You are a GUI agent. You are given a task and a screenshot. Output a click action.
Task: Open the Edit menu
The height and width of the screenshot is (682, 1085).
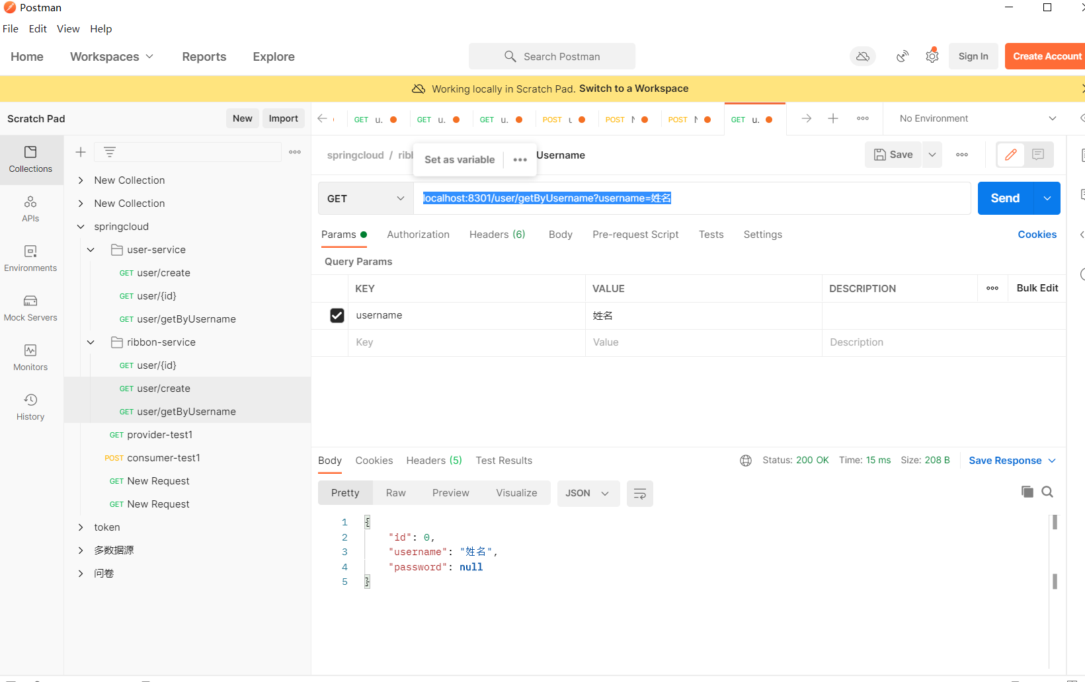pyautogui.click(x=38, y=29)
